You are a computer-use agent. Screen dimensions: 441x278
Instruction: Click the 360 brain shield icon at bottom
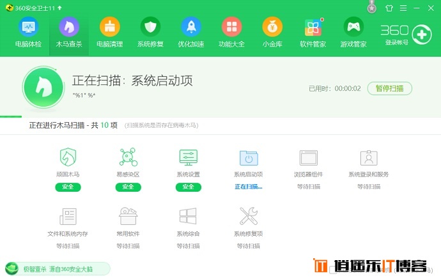click(x=12, y=269)
